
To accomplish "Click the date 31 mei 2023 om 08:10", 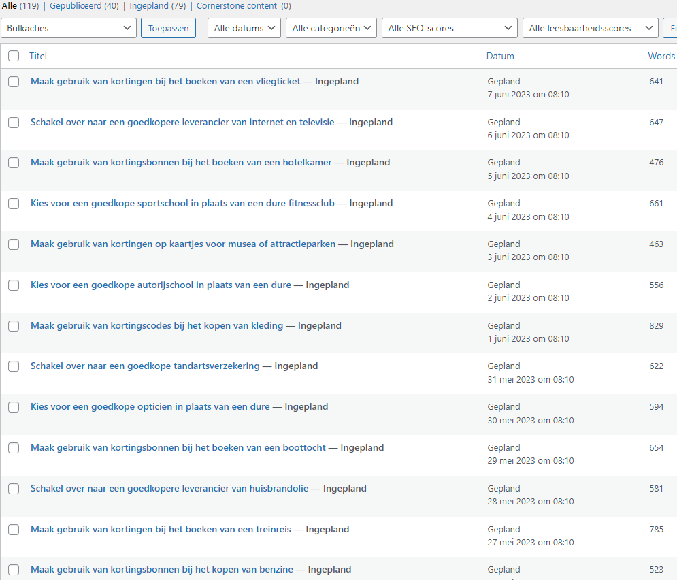I will 531,380.
